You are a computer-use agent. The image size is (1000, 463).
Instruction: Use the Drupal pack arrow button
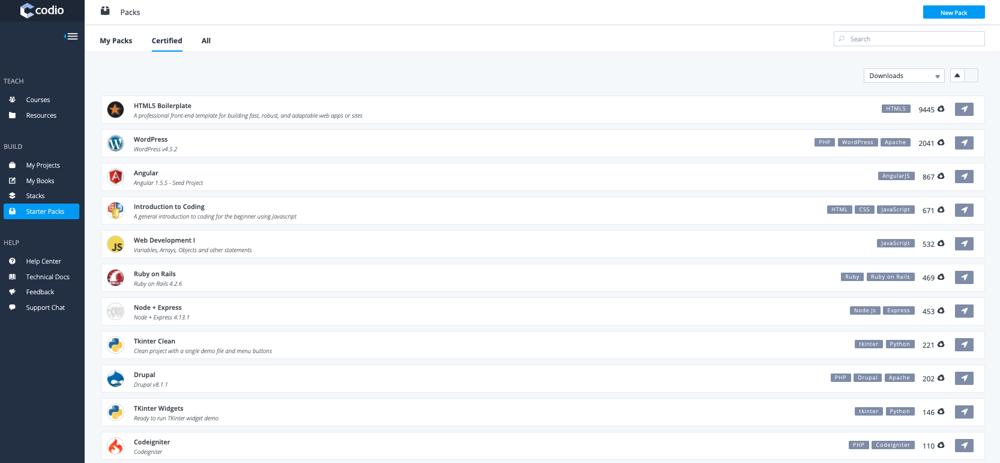[964, 378]
